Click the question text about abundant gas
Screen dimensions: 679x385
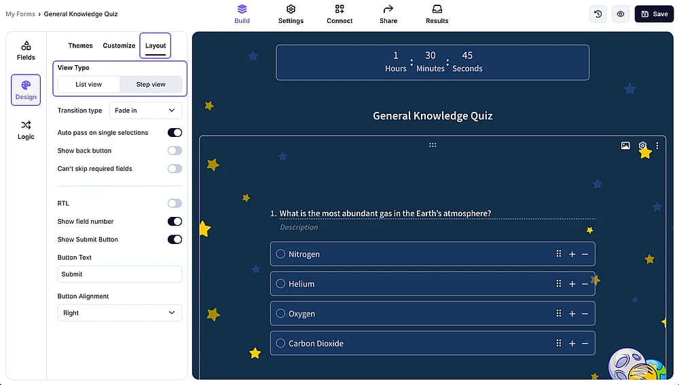point(385,214)
